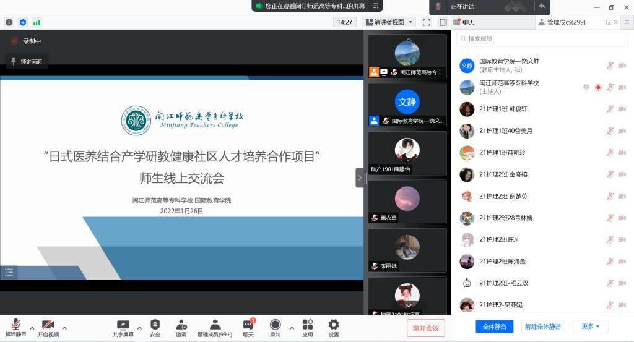Click the 邀请 invite icon
This screenshot has height=342, width=634.
click(x=181, y=325)
